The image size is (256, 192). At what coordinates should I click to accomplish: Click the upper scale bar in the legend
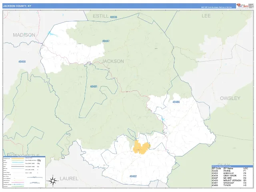[x=35, y=177]
